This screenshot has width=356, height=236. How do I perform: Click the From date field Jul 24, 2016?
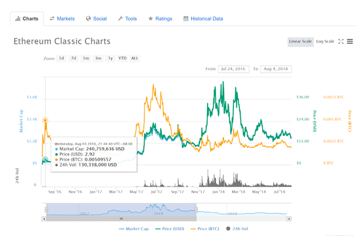coord(233,69)
